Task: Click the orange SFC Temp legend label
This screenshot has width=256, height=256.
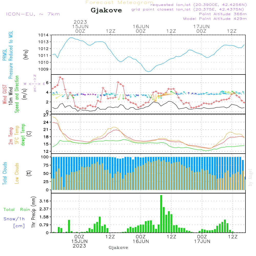Action: tap(17, 135)
